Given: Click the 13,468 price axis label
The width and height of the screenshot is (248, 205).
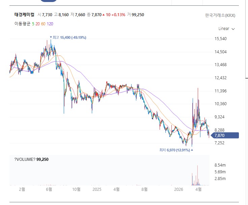Looking at the screenshot, I should pyautogui.click(x=221, y=65).
